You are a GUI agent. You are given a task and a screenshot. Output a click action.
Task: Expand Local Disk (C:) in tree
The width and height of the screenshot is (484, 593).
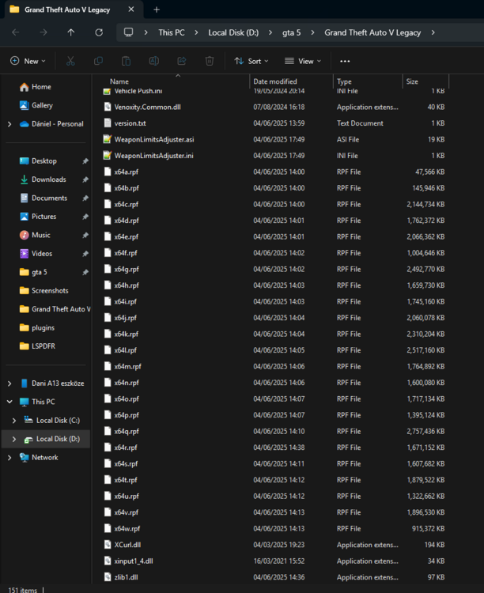pos(14,421)
